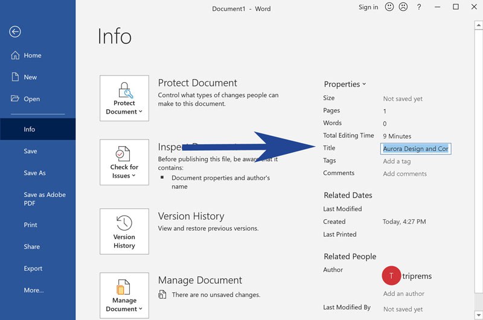The width and height of the screenshot is (483, 320).
Task: Expand the Check for Issues menu
Action: (124, 162)
